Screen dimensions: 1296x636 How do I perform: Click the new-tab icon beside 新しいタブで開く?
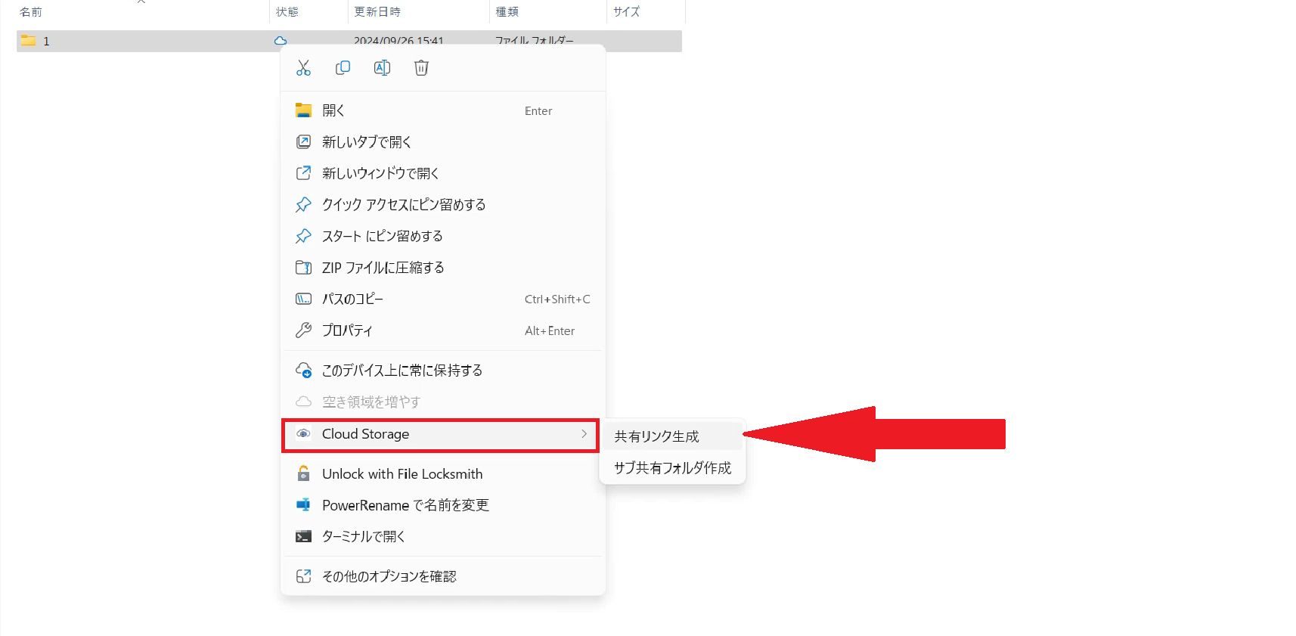click(303, 142)
